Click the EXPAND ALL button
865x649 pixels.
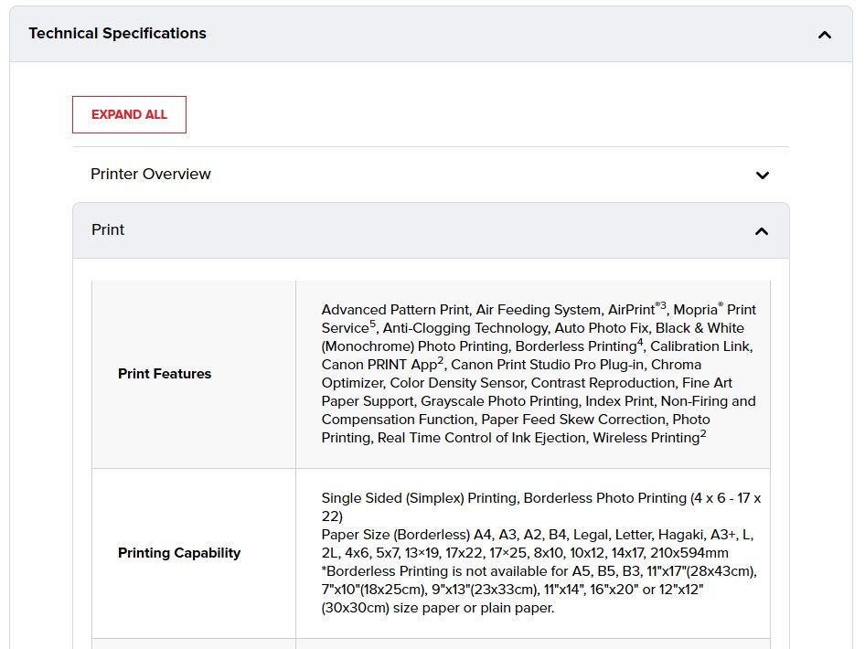click(129, 114)
